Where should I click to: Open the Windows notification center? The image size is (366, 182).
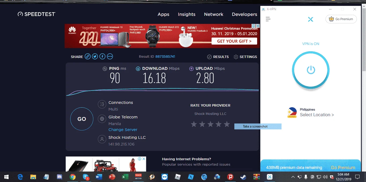point(357,177)
